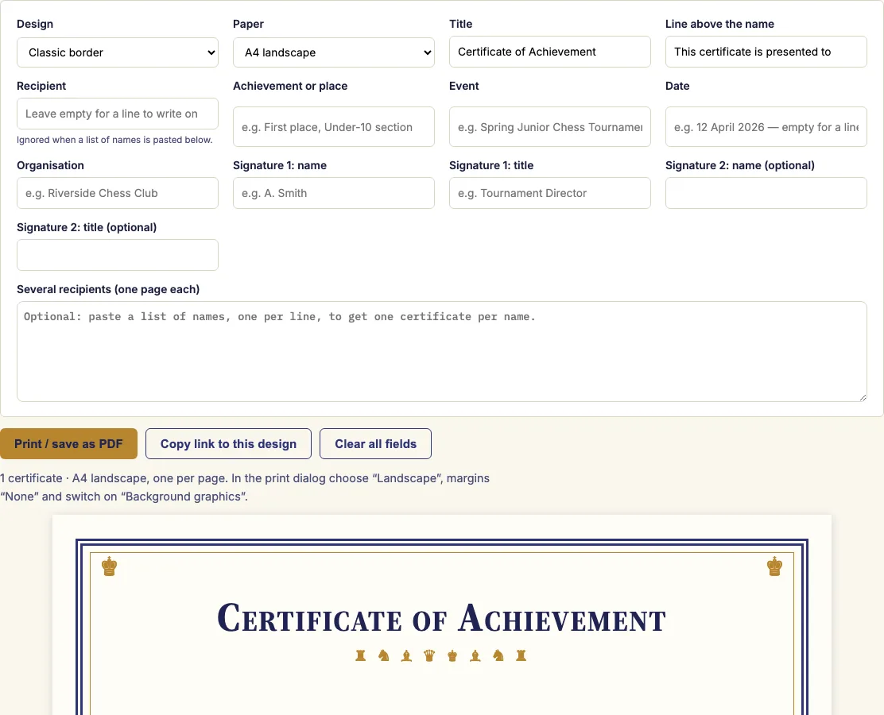884x715 pixels.
Task: Click the 'Ignored when a list of names' hint
Action: click(114, 140)
